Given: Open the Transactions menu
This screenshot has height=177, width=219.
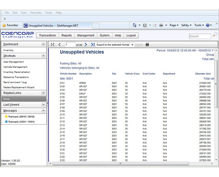Looking at the screenshot, I should pos(47,35).
